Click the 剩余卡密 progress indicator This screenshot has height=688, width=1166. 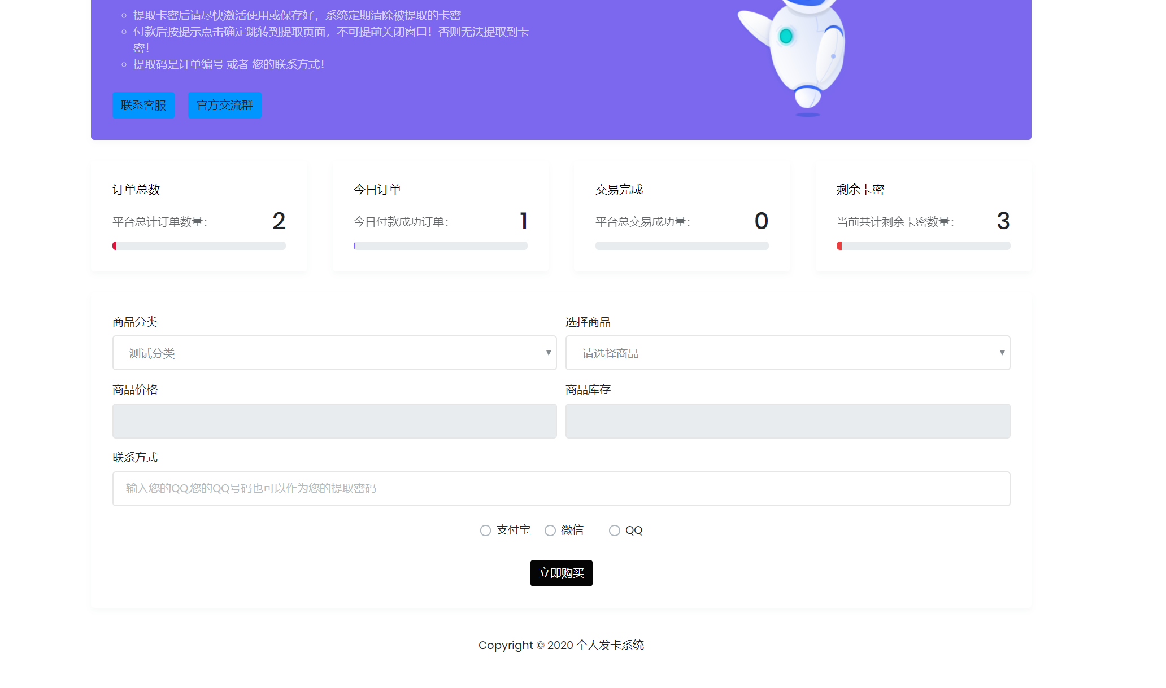coord(923,246)
